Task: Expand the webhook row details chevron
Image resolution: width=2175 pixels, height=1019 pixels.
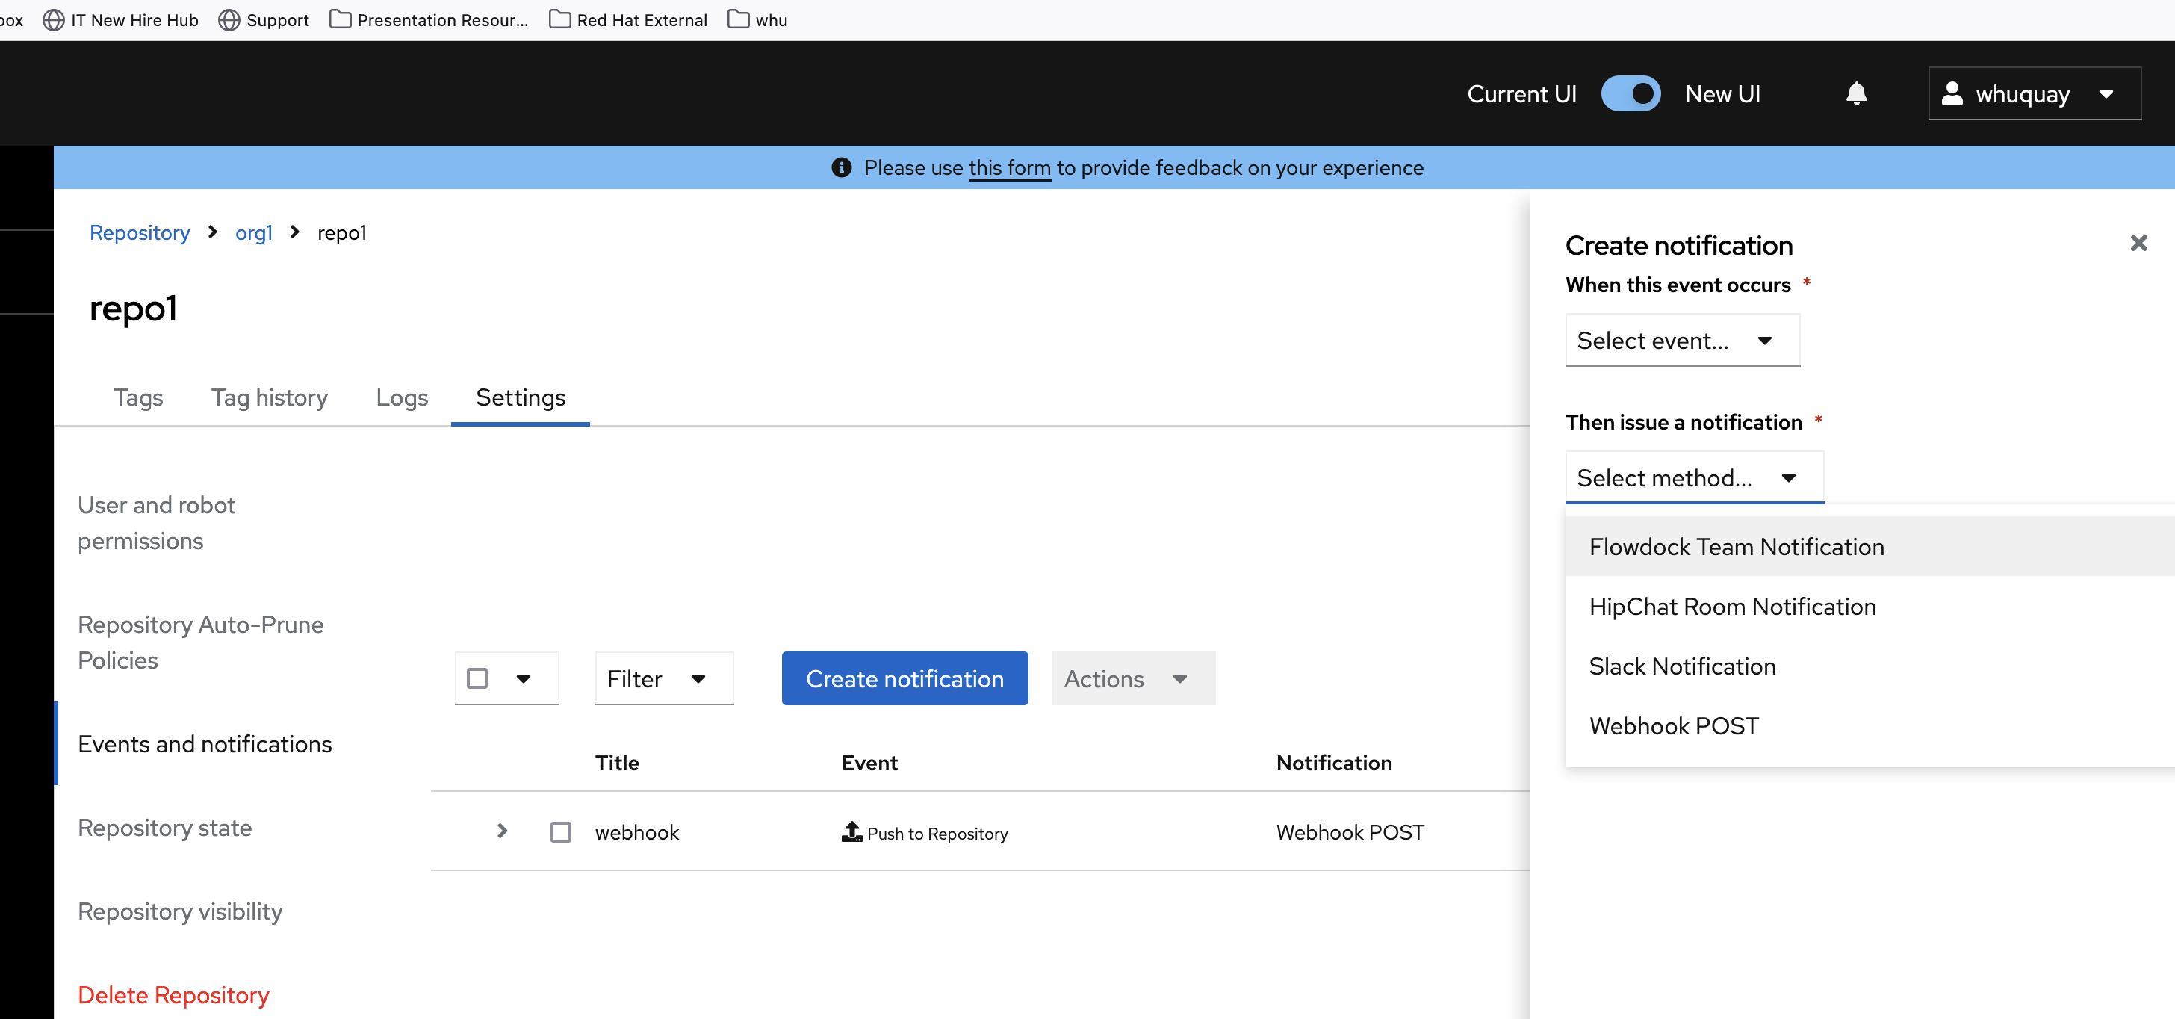Action: point(503,831)
